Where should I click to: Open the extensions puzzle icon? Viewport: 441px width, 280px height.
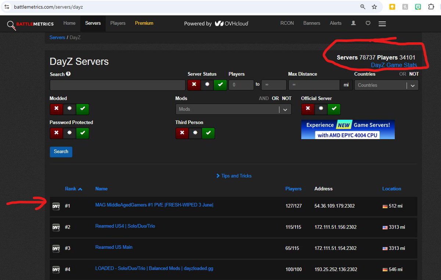[x=431, y=7]
